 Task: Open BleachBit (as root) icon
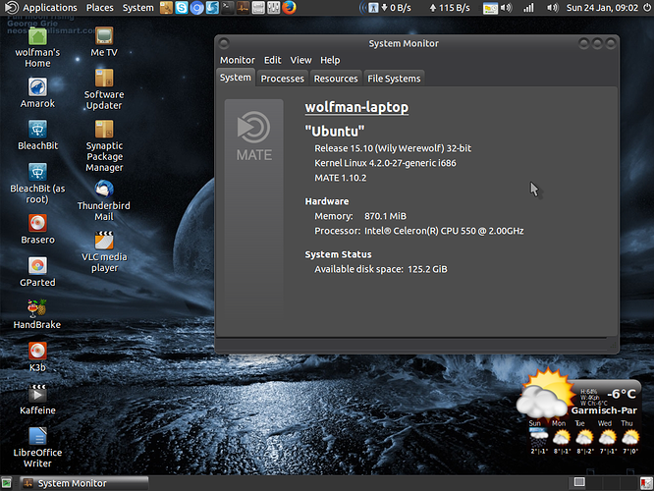point(37,172)
